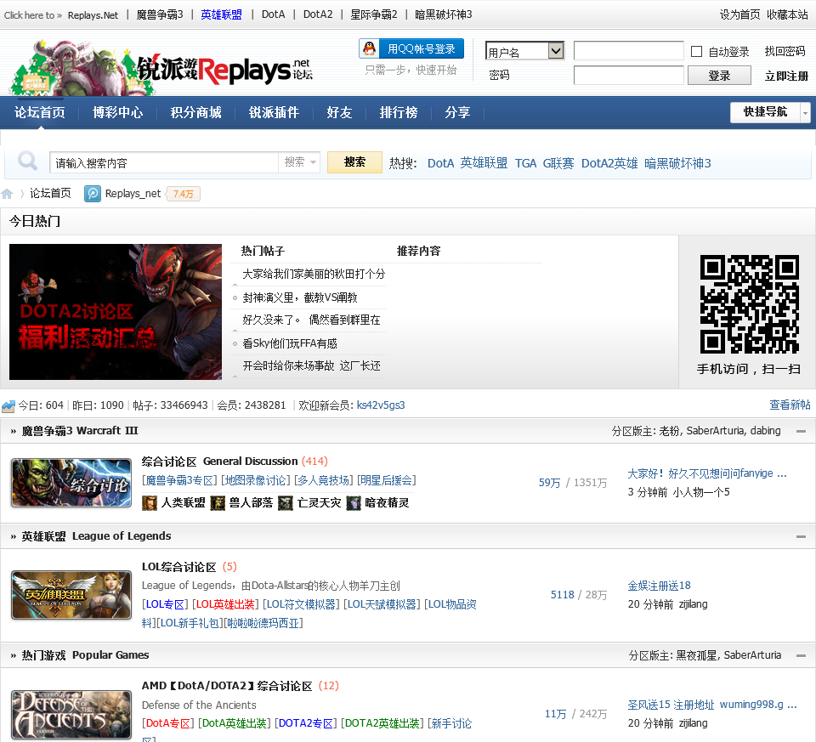816x742 pixels.
Task: Click the QQ account login button
Action: click(x=411, y=49)
